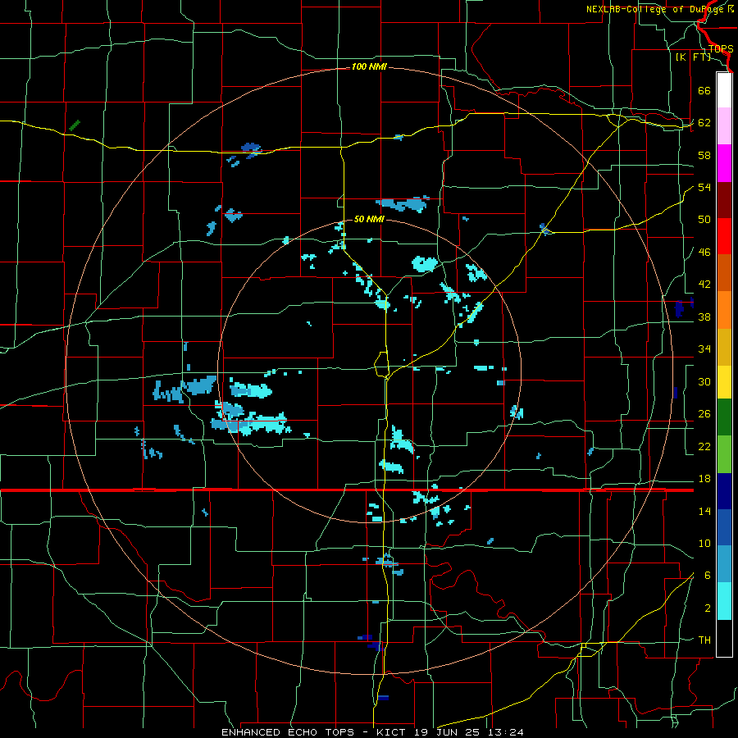
Task: Click the legend value '14'
Action: tap(704, 511)
